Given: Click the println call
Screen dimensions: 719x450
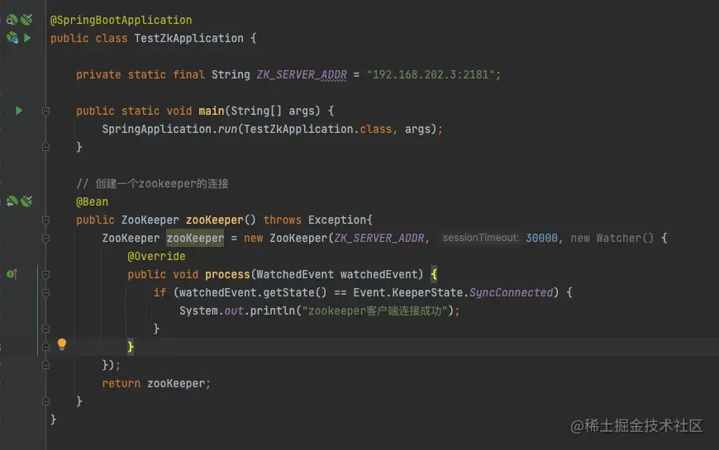Looking at the screenshot, I should pos(273,310).
